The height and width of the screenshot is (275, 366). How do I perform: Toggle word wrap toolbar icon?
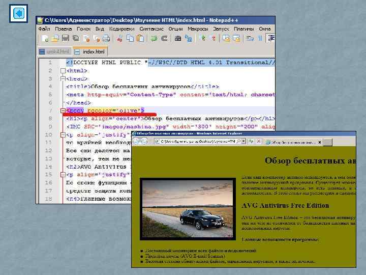(x=250, y=38)
